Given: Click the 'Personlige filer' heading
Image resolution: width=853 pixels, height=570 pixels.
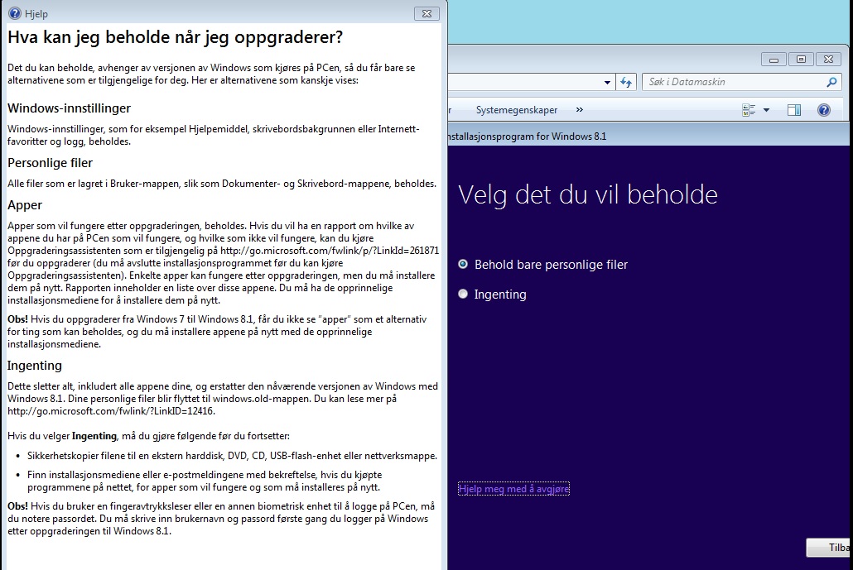Looking at the screenshot, I should [50, 162].
